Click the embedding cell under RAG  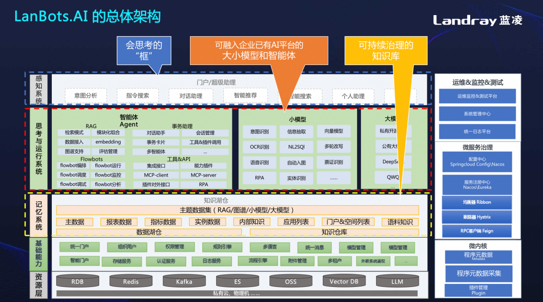(x=108, y=142)
